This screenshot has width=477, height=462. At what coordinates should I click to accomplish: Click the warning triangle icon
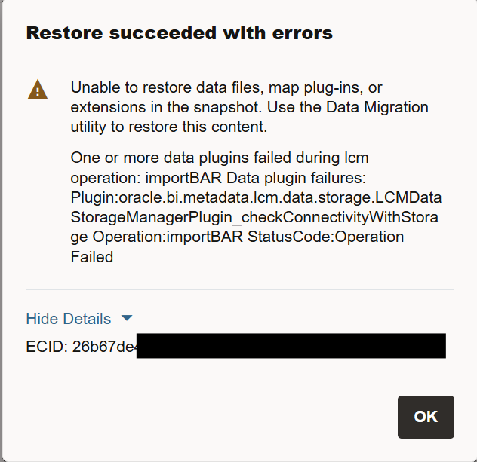[x=38, y=90]
